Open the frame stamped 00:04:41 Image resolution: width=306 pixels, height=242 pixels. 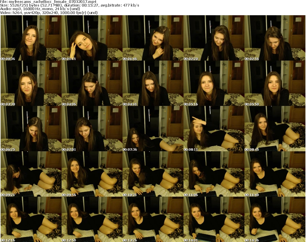click(x=153, y=83)
